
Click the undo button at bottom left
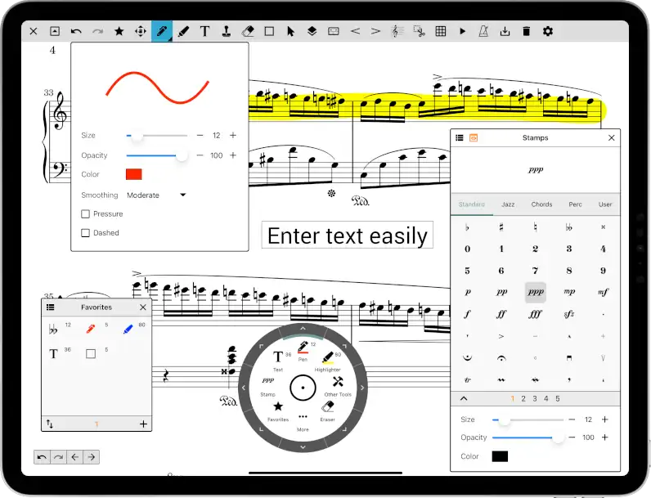(42, 457)
